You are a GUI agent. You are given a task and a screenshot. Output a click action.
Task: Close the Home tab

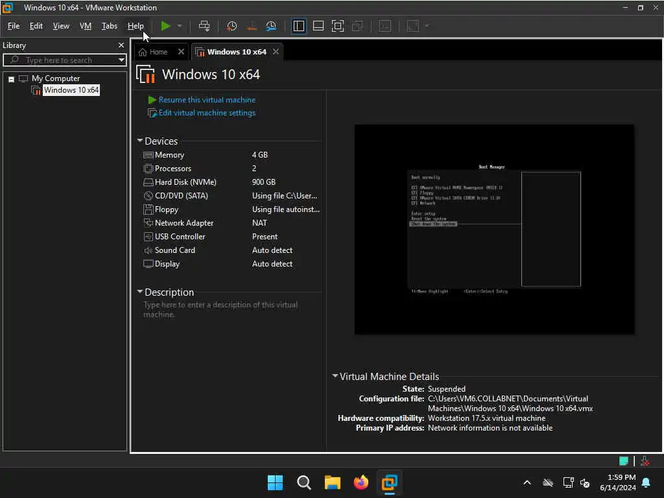(x=182, y=52)
